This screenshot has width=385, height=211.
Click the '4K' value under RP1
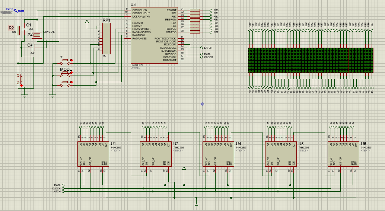[x=104, y=56]
